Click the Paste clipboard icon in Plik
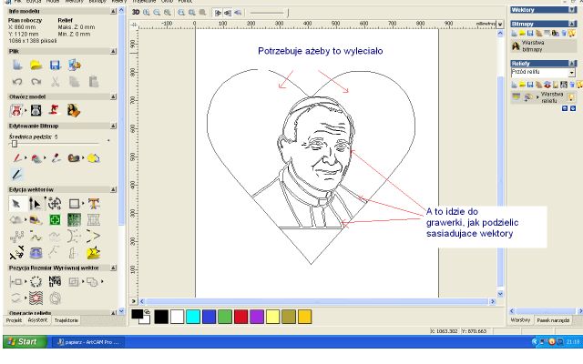 click(x=93, y=81)
